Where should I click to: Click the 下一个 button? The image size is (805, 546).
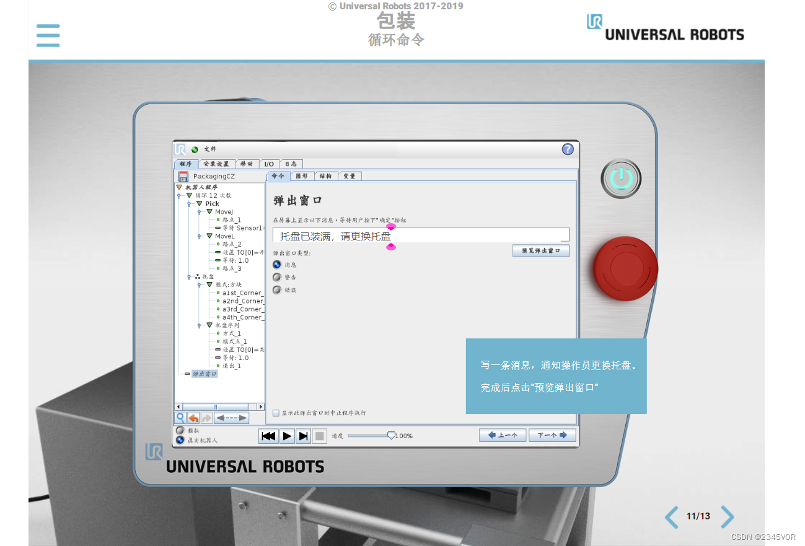[x=552, y=435]
